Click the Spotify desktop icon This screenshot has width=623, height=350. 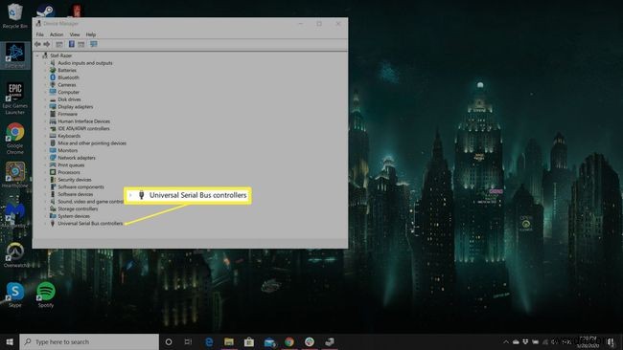pyautogui.click(x=46, y=295)
